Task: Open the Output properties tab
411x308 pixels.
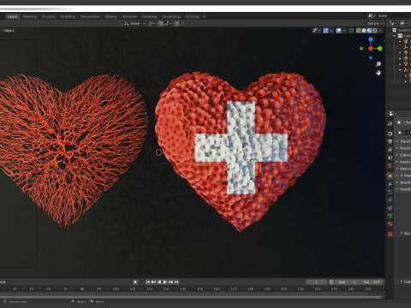Action: tap(390, 141)
